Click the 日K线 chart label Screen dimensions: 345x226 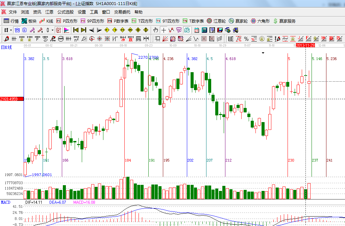pyautogui.click(x=6, y=47)
